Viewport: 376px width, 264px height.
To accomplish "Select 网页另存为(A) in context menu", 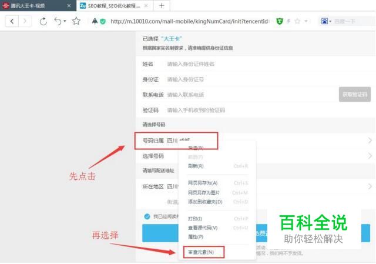I will [x=217, y=183].
